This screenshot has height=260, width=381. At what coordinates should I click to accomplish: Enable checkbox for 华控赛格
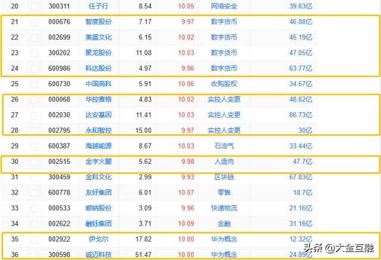(34, 100)
